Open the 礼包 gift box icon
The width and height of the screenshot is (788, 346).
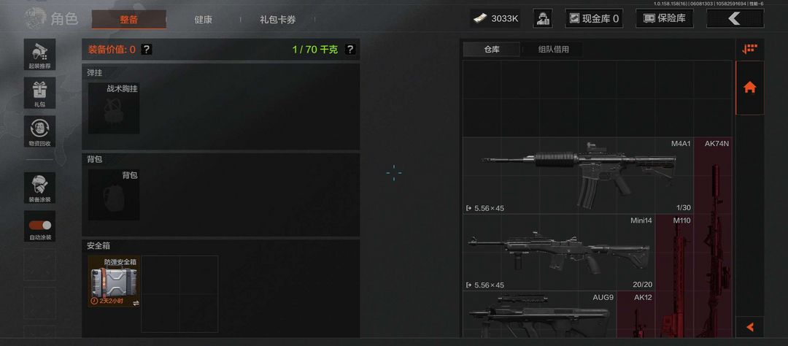39,93
